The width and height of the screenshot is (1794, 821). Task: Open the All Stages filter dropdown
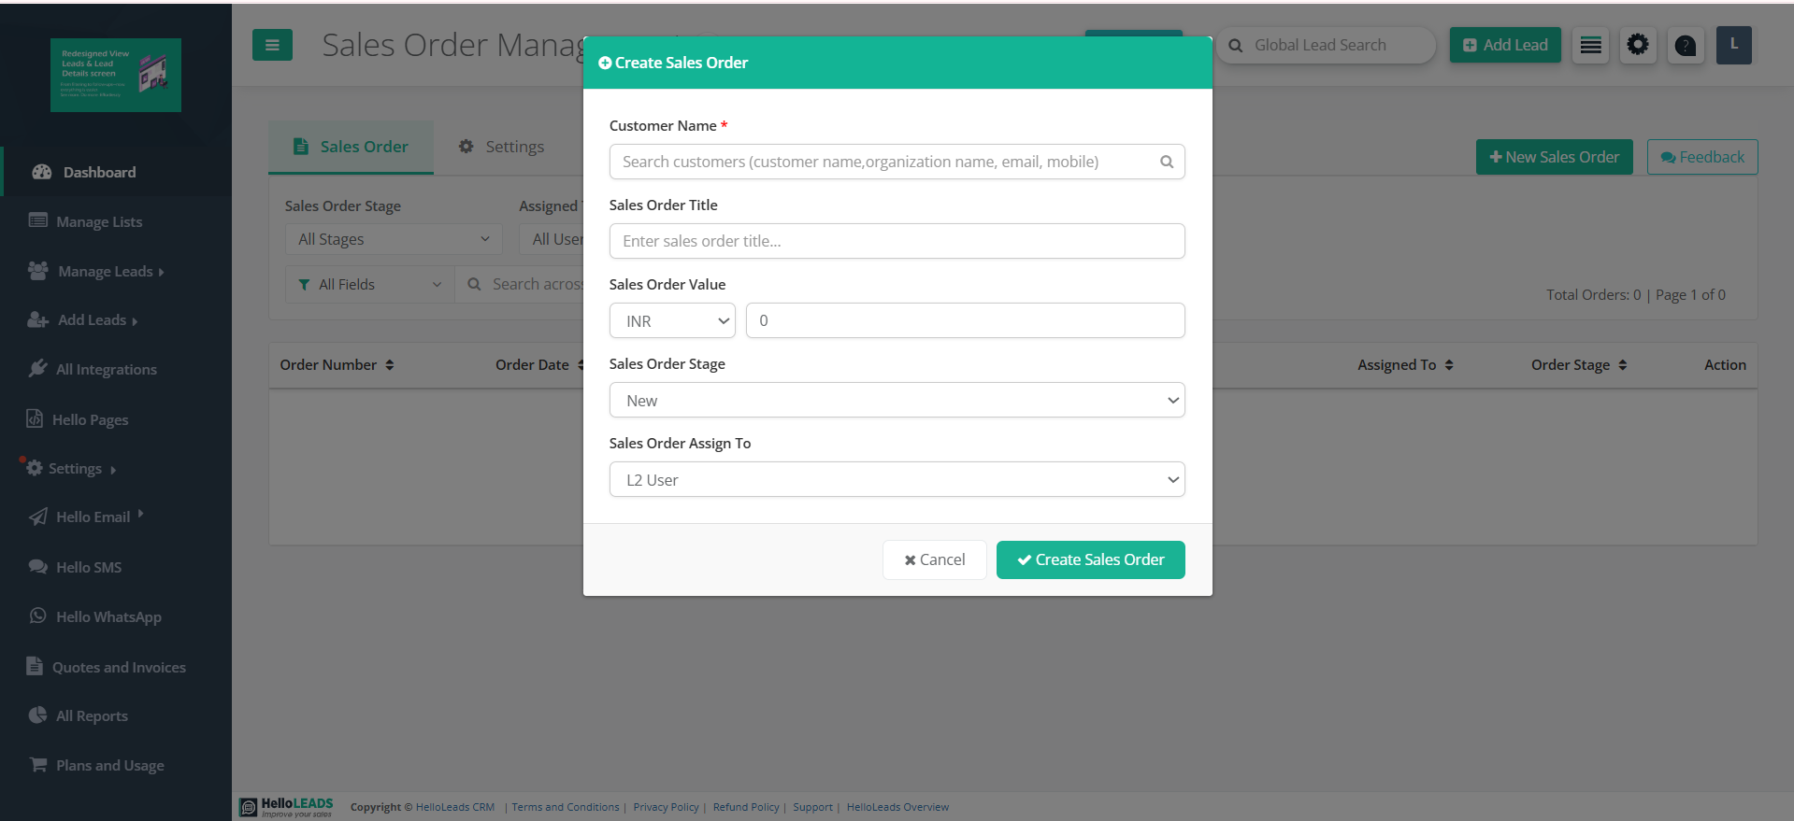(394, 239)
